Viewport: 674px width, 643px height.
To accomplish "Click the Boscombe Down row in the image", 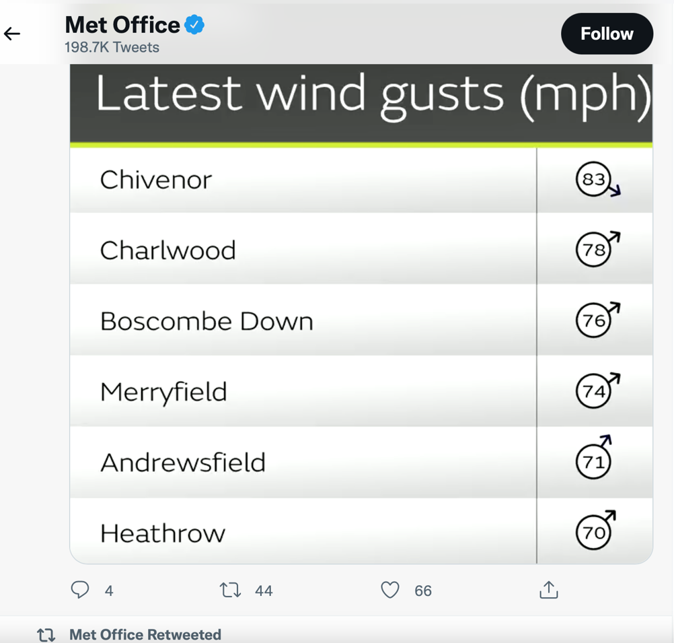I will [x=361, y=320].
